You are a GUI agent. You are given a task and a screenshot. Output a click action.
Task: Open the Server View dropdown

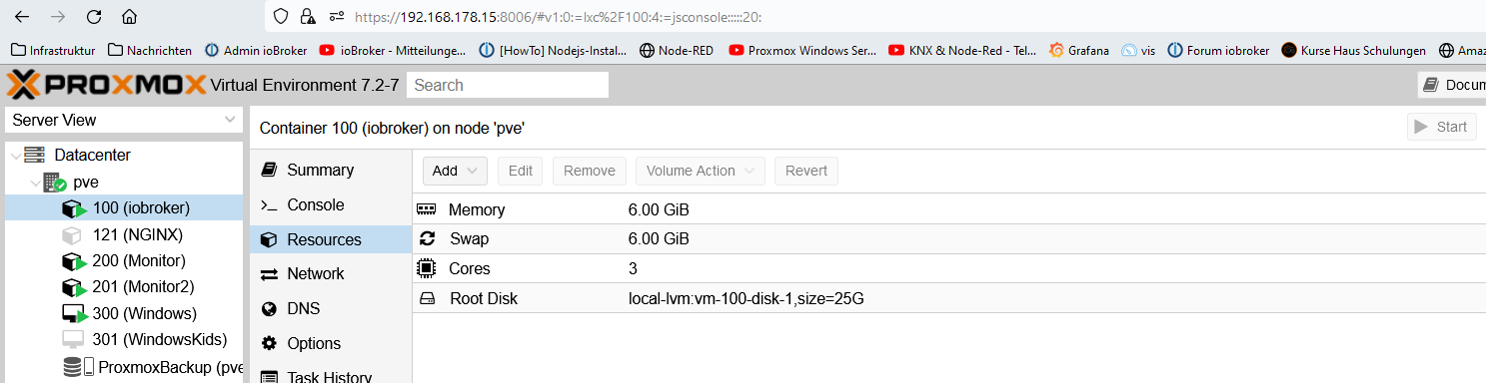(124, 120)
